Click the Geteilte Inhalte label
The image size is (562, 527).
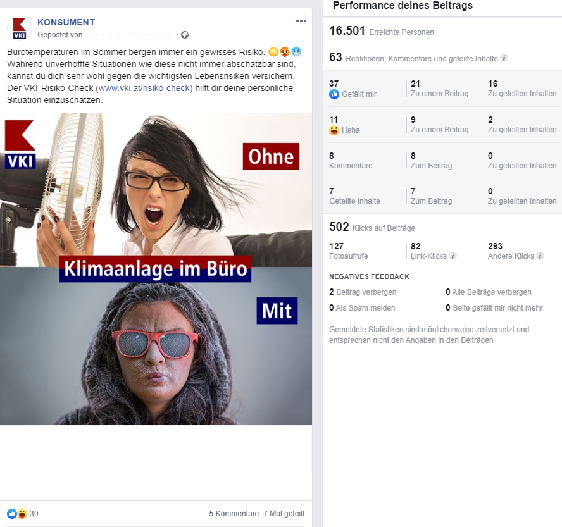point(354,201)
